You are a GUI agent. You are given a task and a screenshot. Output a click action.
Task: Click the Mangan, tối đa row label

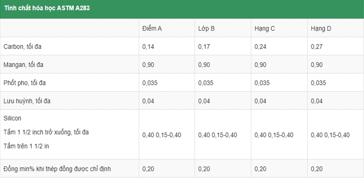23,65
